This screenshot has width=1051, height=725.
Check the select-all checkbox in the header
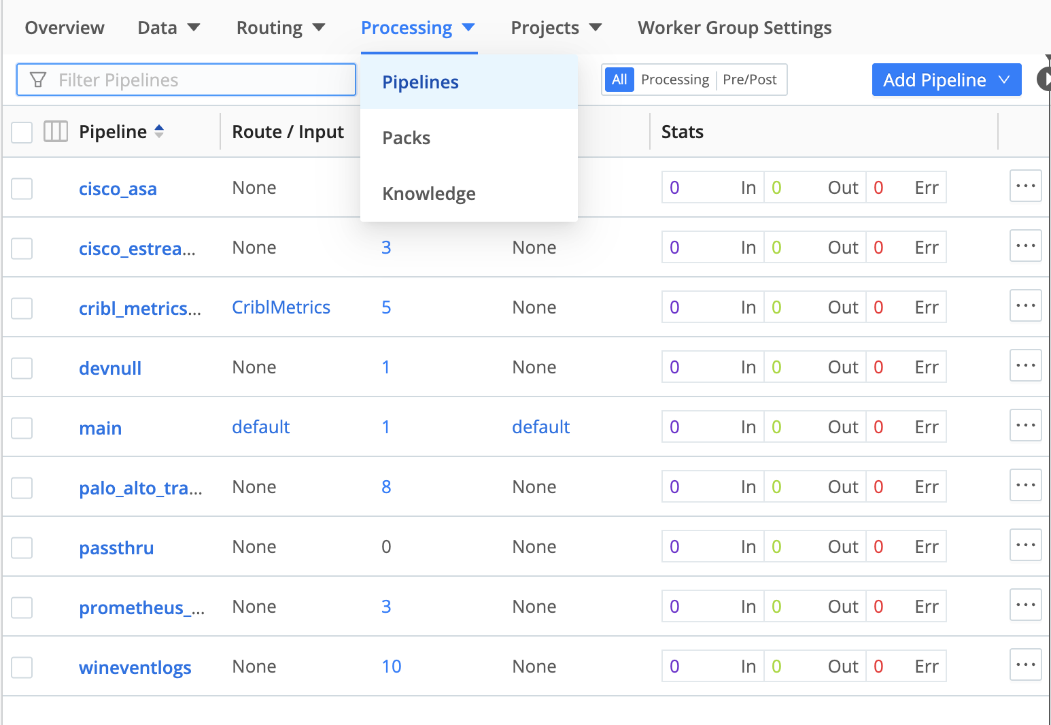22,131
